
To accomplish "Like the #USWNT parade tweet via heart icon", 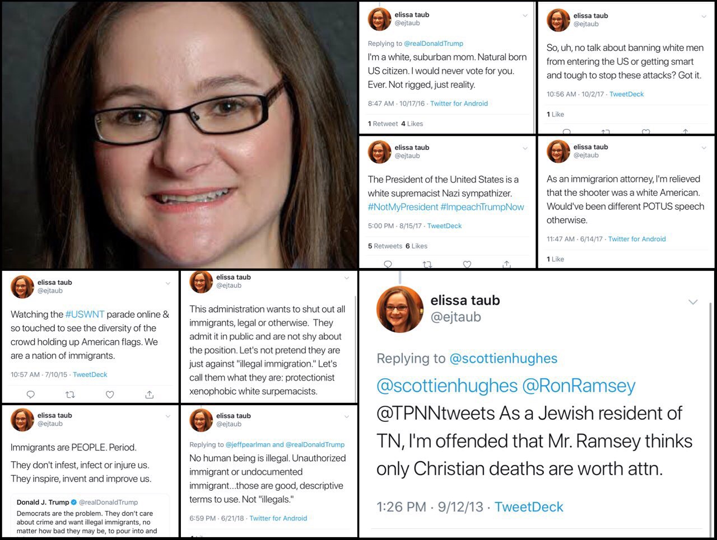I will (x=110, y=395).
